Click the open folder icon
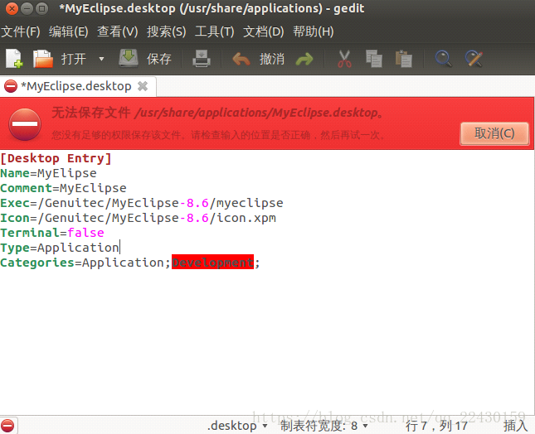 click(43, 59)
